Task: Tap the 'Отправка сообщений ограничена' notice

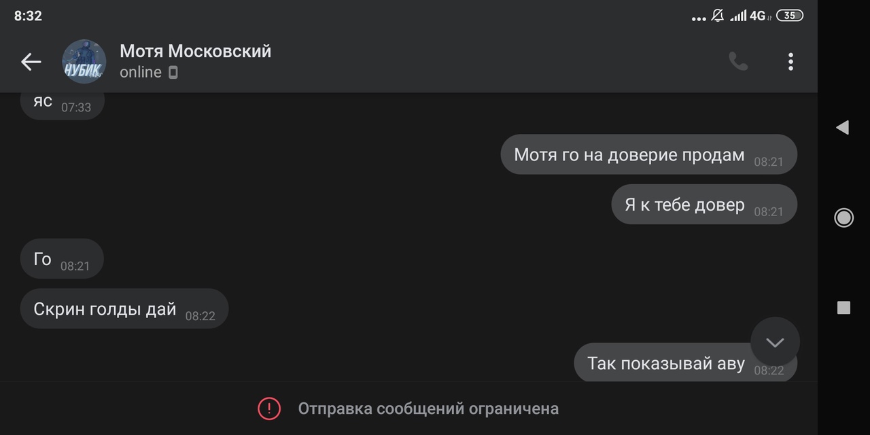Action: point(428,408)
